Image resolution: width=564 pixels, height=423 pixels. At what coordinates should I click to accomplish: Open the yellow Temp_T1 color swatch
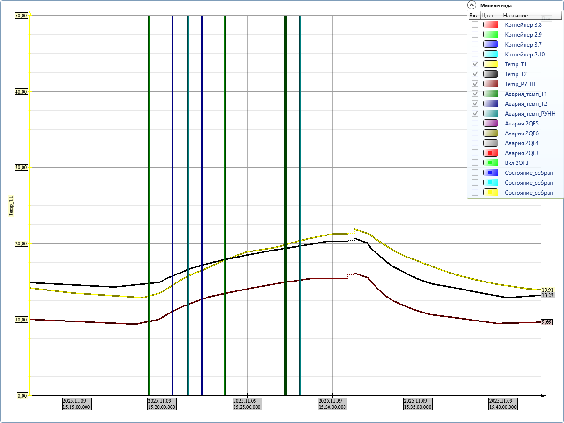(490, 64)
